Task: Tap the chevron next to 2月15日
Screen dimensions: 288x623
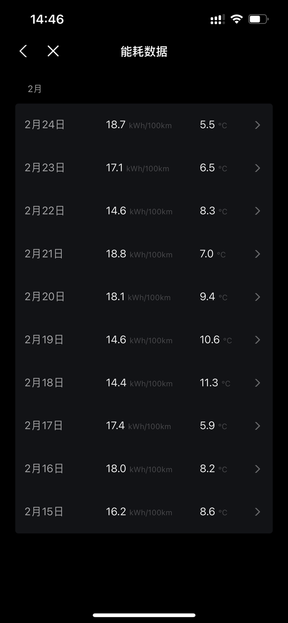Action: [x=257, y=511]
